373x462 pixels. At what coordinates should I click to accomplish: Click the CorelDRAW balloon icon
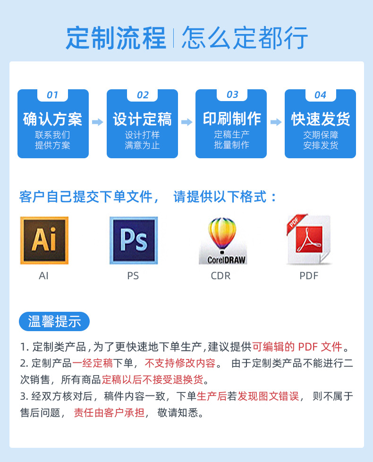pos(223,240)
